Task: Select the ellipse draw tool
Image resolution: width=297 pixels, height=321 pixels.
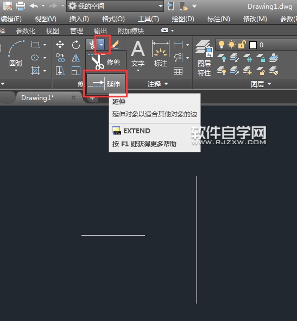Action: pyautogui.click(x=35, y=58)
